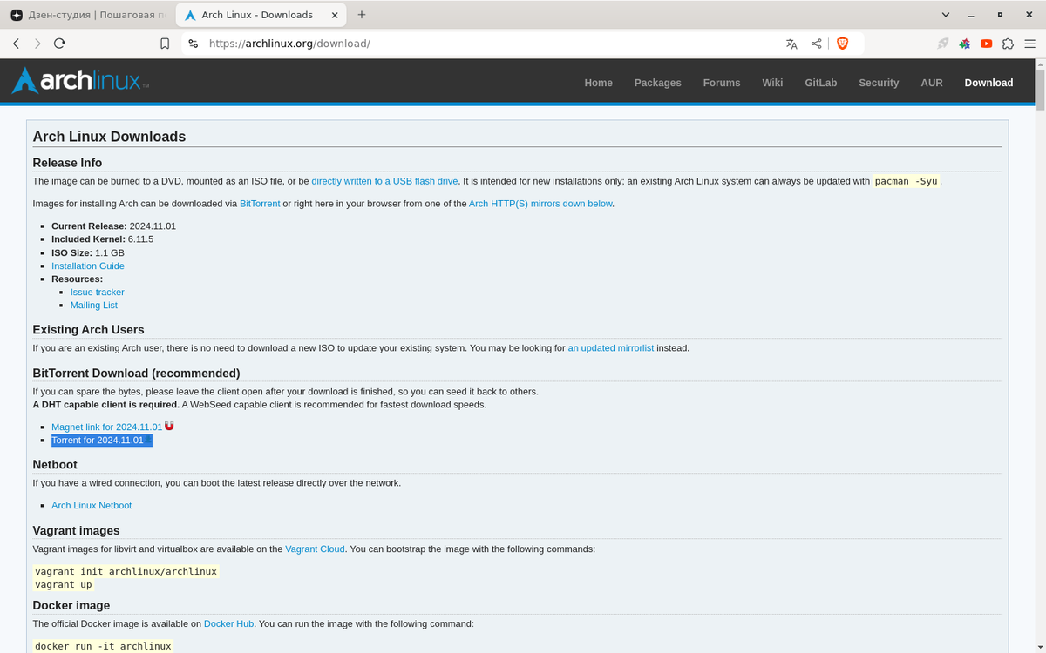Open Brave Shields lion icon
Viewport: 1046px width, 653px height.
pos(843,44)
